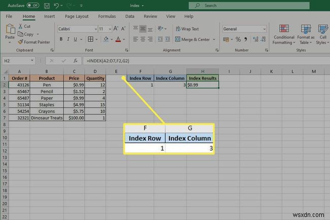This screenshot has height=220, width=330.
Task: Click the Undo icon
Action: click(56, 6)
